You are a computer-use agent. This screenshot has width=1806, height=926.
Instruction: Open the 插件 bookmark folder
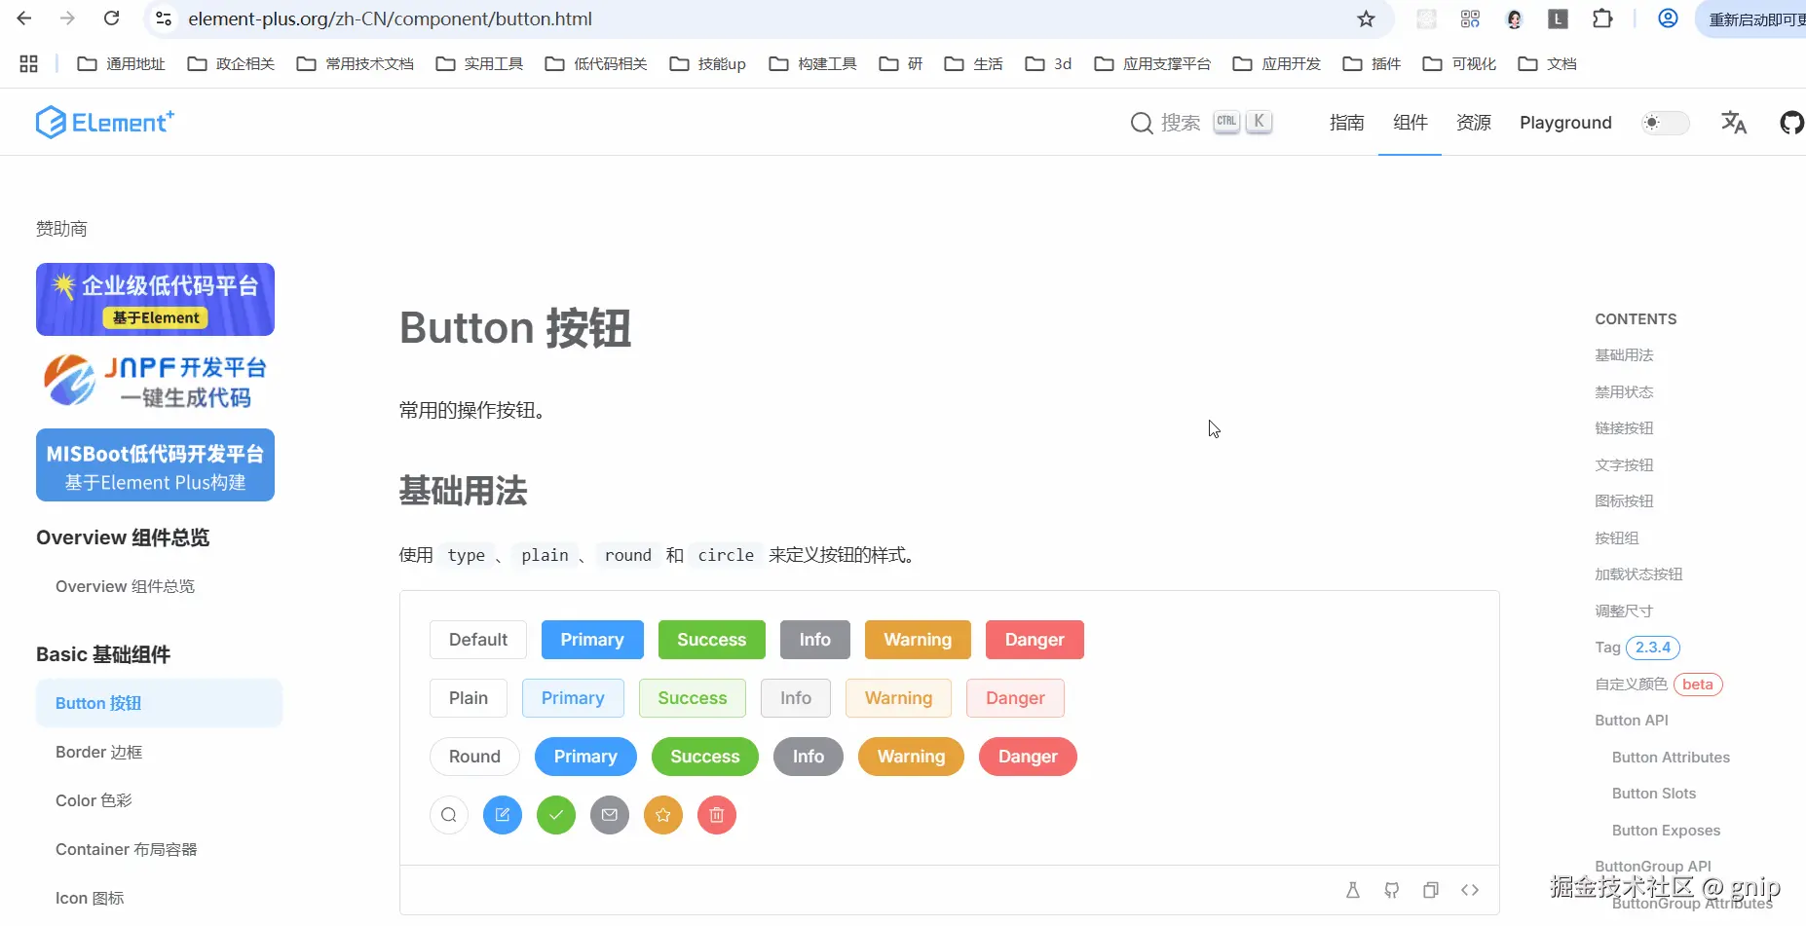point(1372,63)
